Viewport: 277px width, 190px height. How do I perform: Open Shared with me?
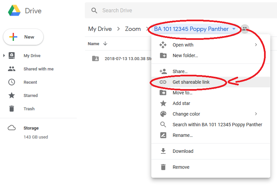click(39, 69)
